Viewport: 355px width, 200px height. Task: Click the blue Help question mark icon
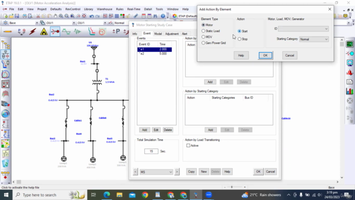pos(163,16)
